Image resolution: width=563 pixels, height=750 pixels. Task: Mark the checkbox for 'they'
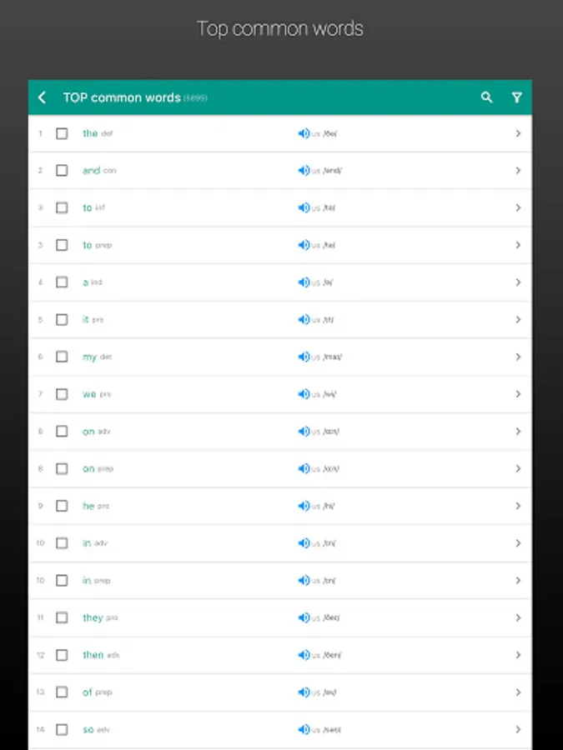(62, 617)
